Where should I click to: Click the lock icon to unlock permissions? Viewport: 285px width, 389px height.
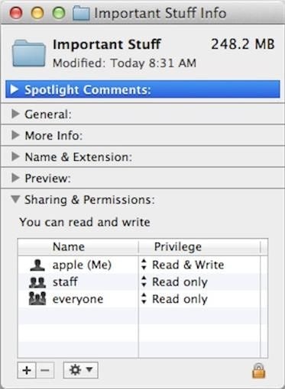[x=258, y=371]
